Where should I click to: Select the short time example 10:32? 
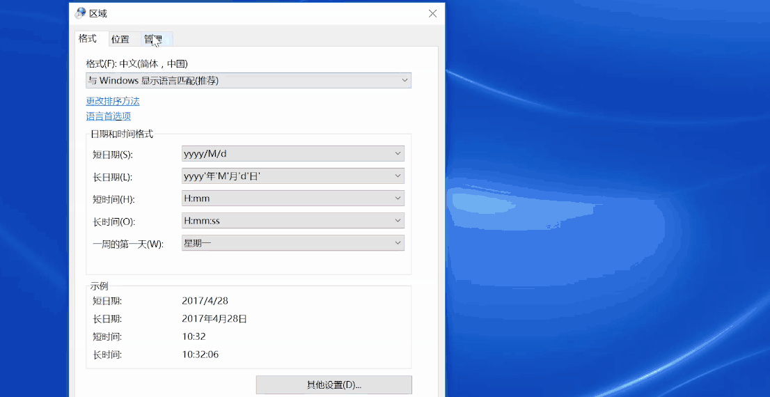click(x=194, y=336)
